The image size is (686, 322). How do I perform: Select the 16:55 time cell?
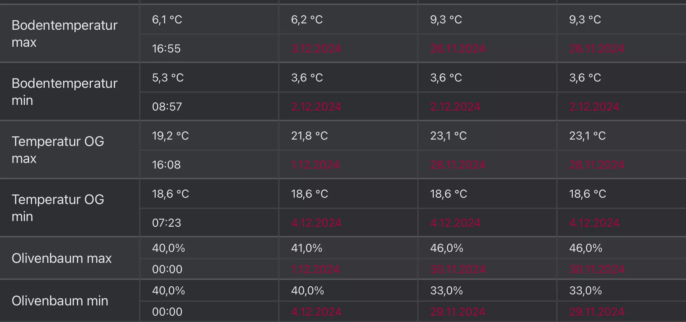click(x=166, y=49)
